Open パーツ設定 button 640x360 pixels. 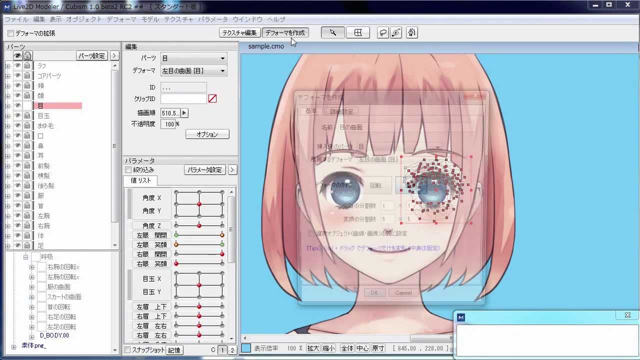pyautogui.click(x=92, y=56)
